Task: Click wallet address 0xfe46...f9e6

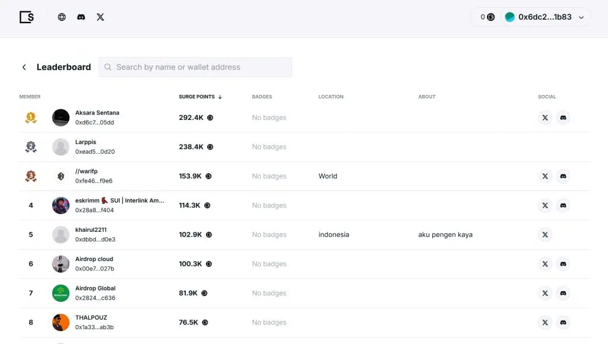Action: click(x=94, y=181)
